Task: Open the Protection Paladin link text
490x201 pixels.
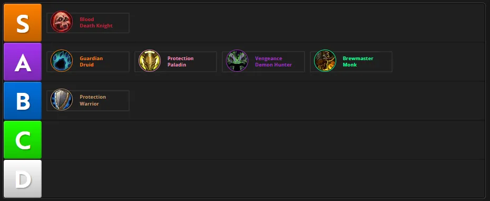Action: point(181,62)
